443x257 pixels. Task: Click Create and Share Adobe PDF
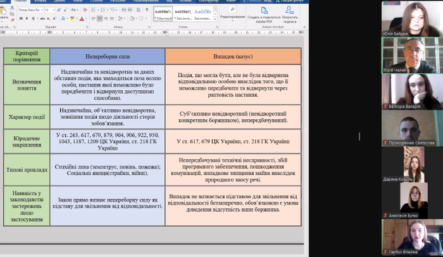(263, 16)
